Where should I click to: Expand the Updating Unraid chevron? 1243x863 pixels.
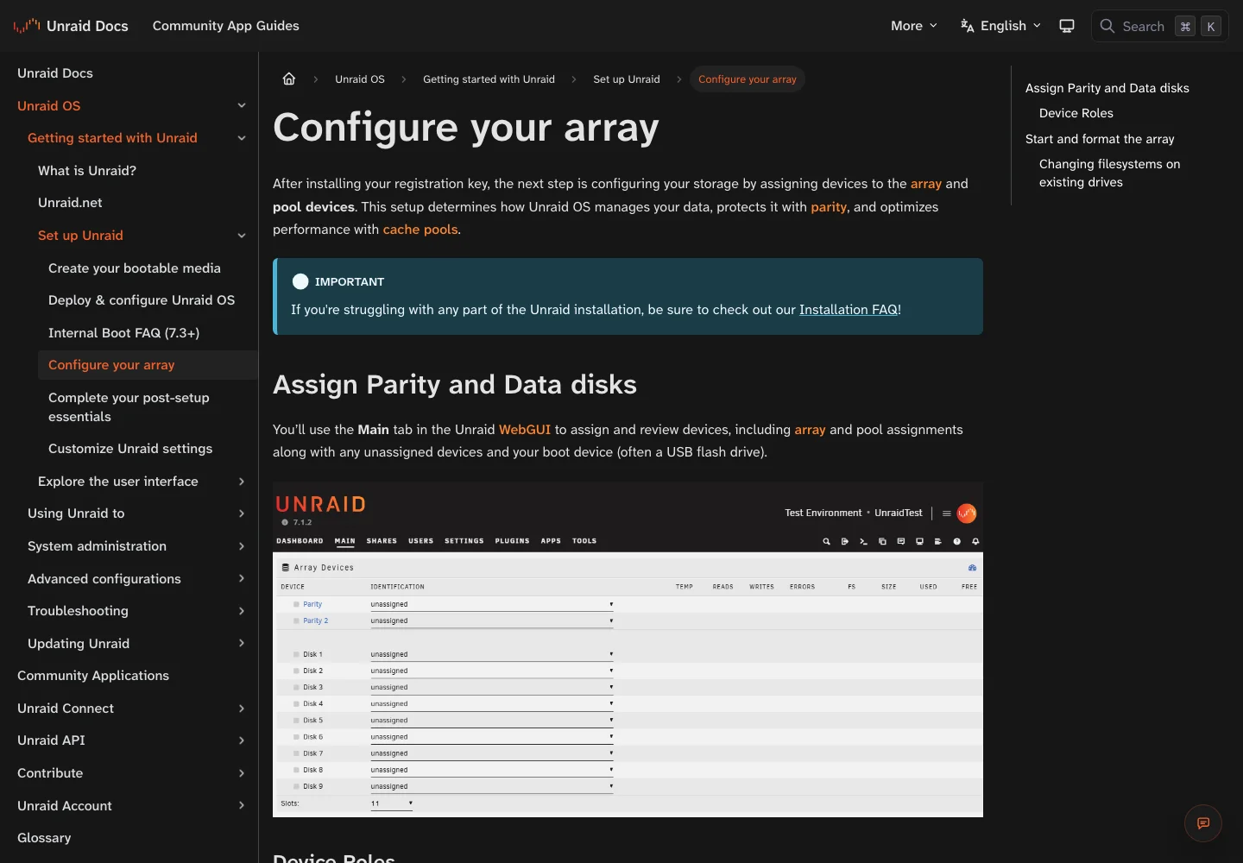242,644
